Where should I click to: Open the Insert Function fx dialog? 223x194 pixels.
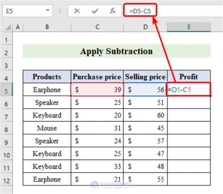(113, 11)
